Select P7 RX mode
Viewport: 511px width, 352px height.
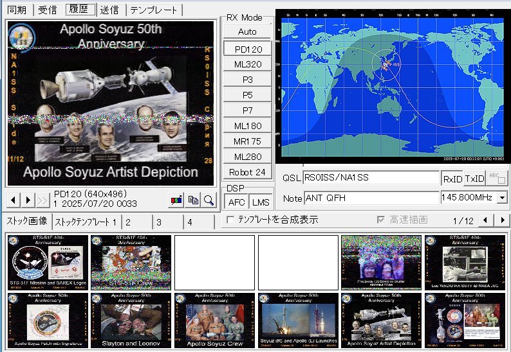247,110
